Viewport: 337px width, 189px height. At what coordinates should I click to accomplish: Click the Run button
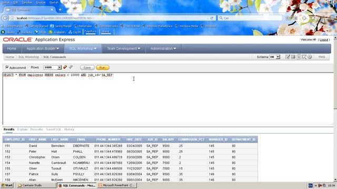[x=103, y=68]
